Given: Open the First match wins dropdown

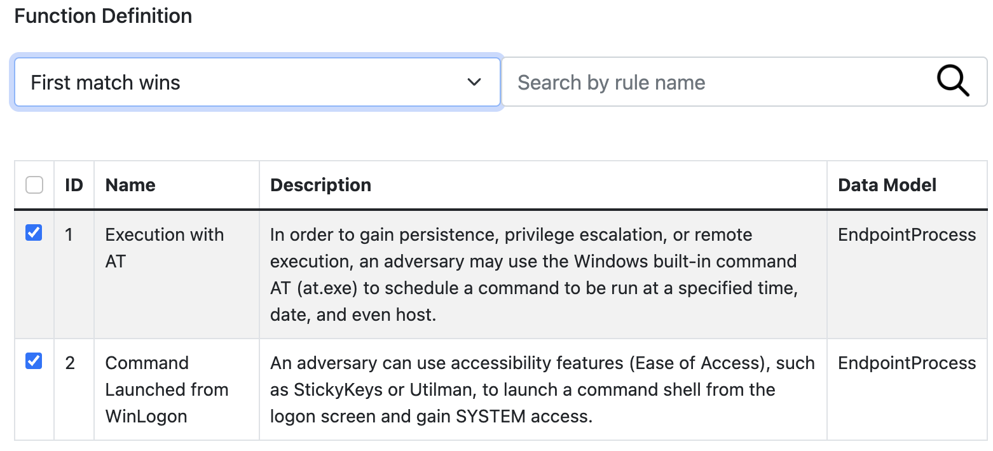Looking at the screenshot, I should [x=257, y=83].
